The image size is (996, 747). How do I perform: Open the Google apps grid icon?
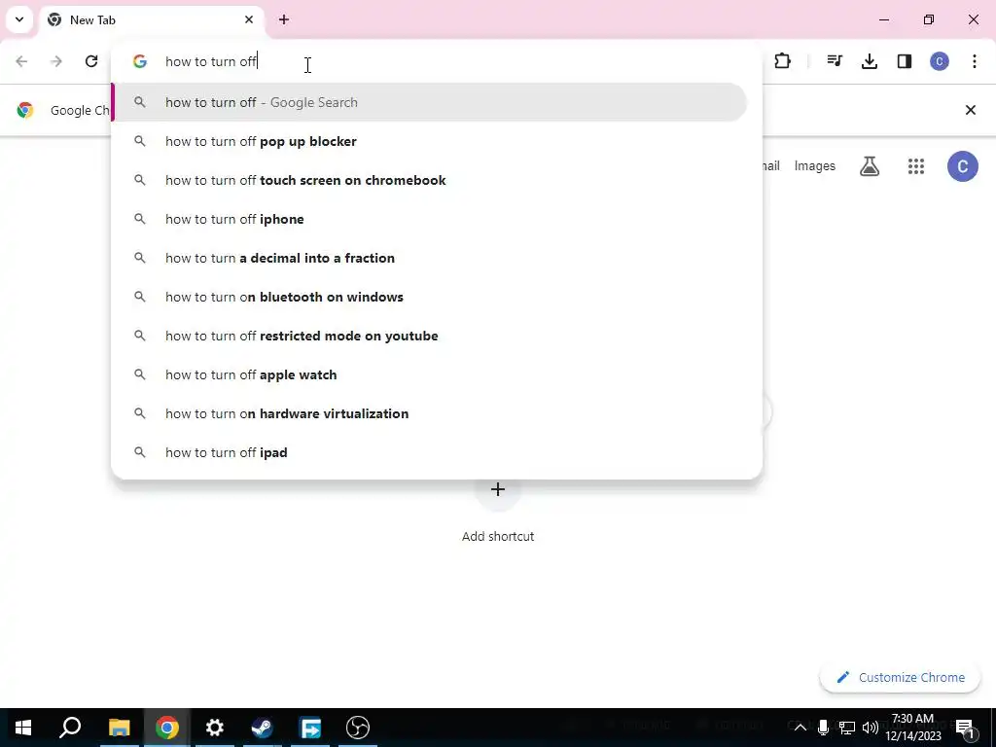click(916, 166)
